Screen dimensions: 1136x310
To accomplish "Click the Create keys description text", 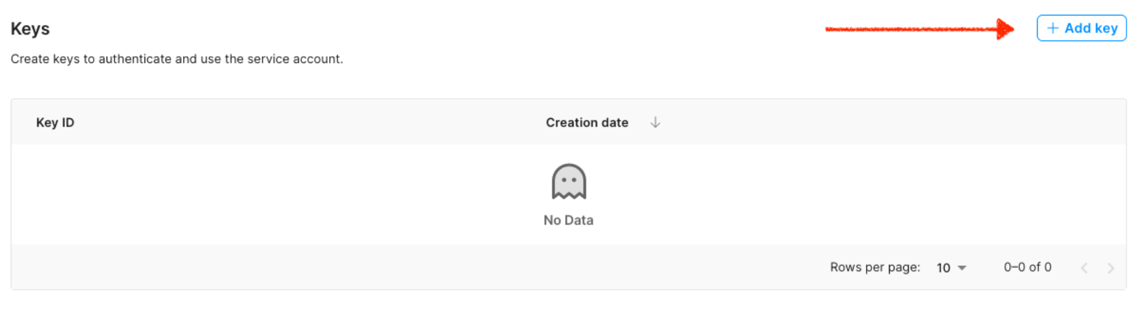I will click(176, 59).
